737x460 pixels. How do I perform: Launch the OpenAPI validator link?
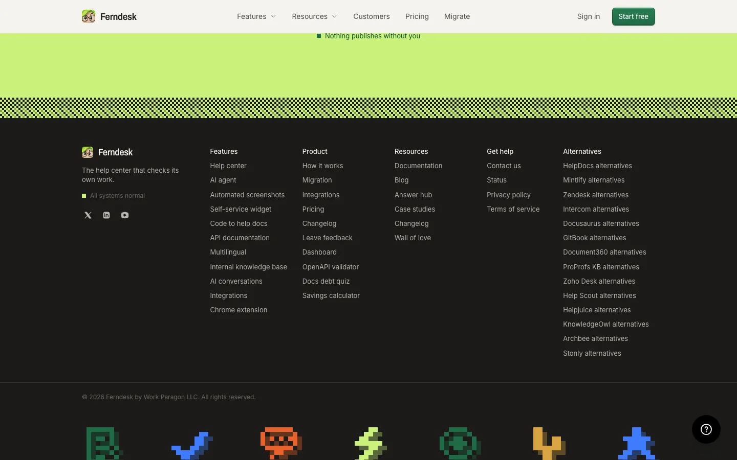point(331,267)
